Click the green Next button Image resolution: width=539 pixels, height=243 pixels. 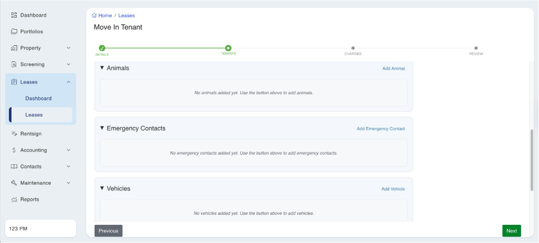point(511,231)
